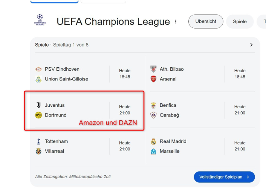Image resolution: width=266 pixels, height=188 pixels.
Task: Click the Qarabağ club crest
Action: tap(153, 115)
